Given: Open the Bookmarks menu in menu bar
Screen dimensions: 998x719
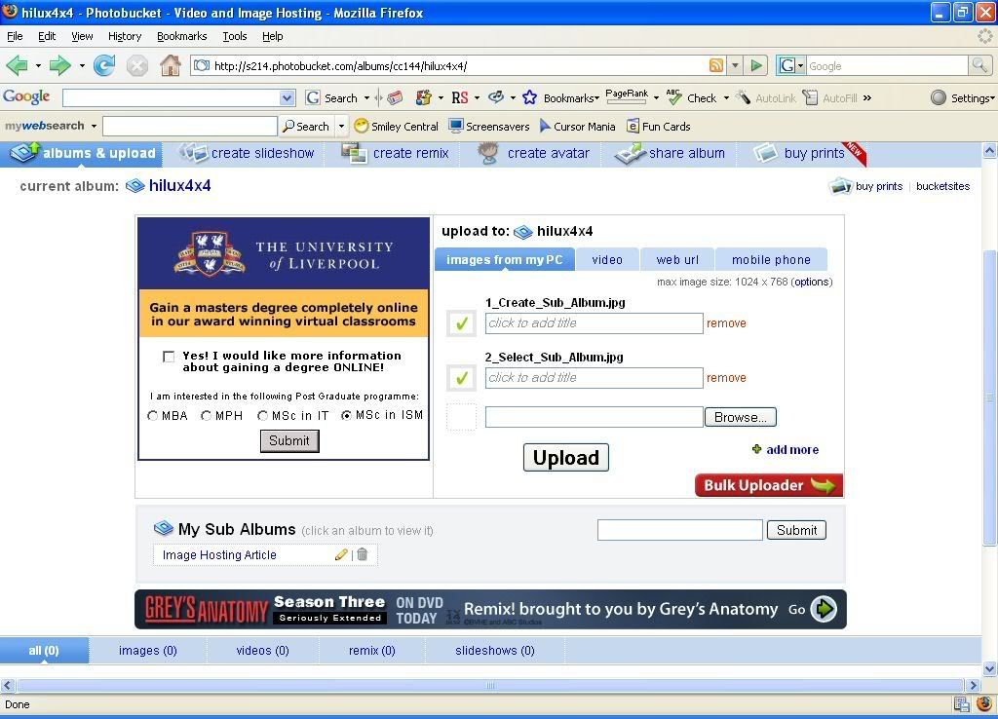Looking at the screenshot, I should pos(182,36).
